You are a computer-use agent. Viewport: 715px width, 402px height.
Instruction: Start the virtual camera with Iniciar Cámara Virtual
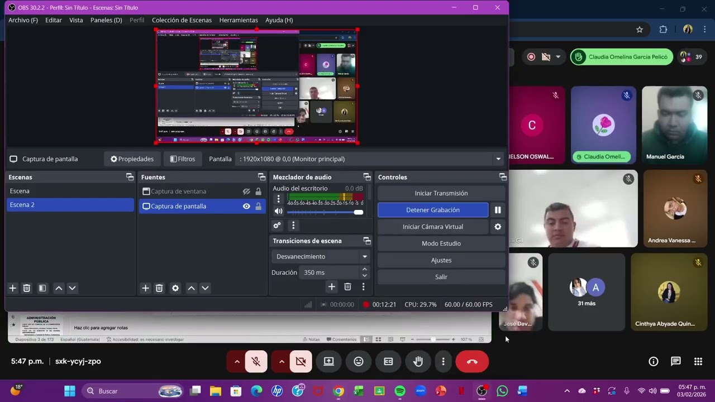[x=433, y=227]
